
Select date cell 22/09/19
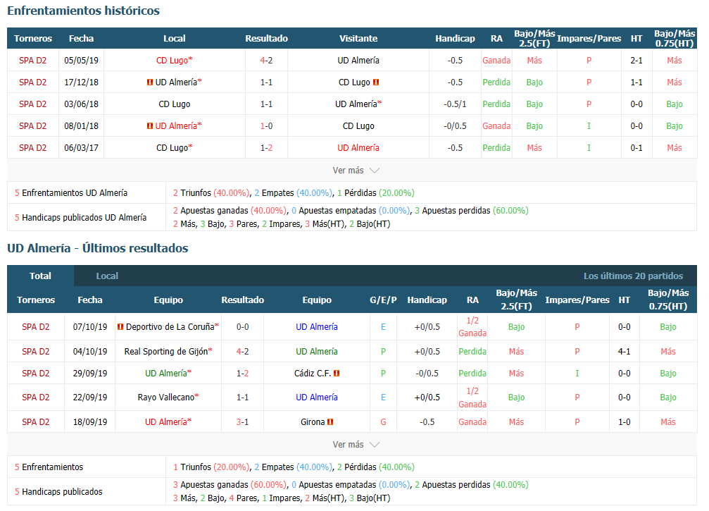pyautogui.click(x=90, y=397)
